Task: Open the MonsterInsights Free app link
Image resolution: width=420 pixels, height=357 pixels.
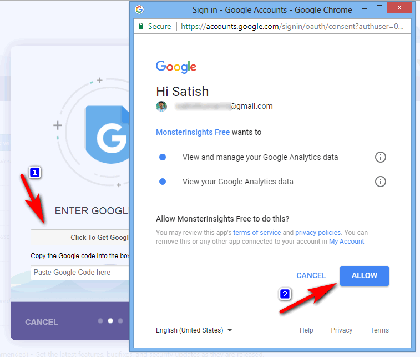Action: tap(193, 132)
